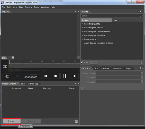Expand Encoding for Silverlight presets
This screenshot has width=145, height=129.
pos(83,35)
